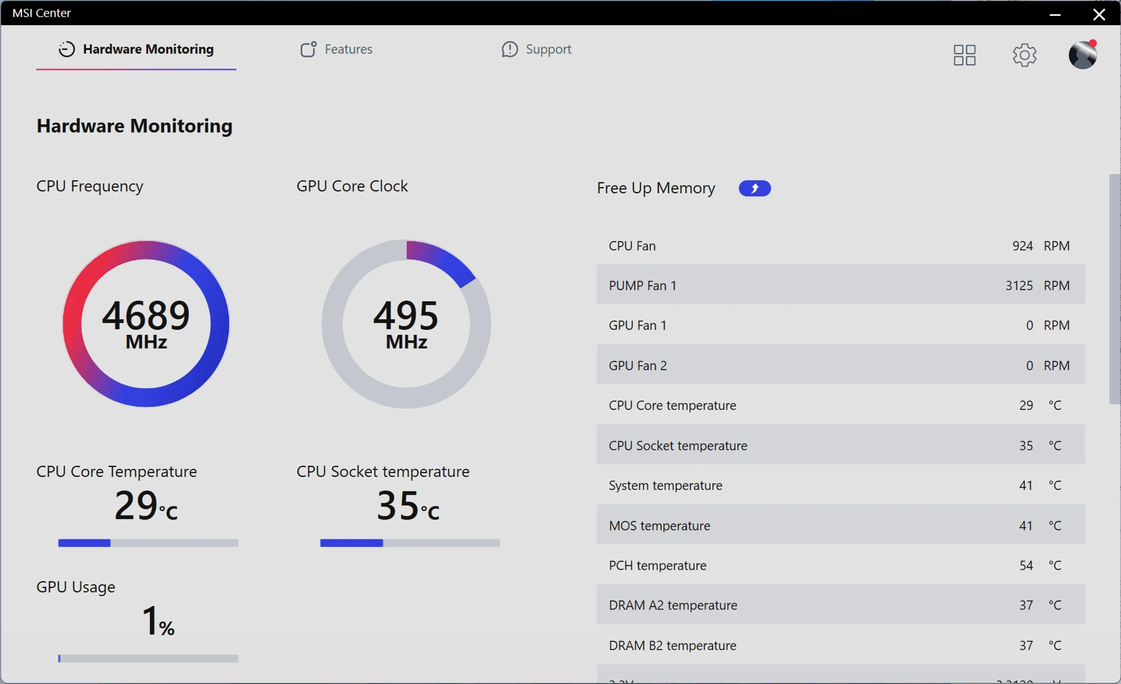Click the CPU Socket temperature bar

click(410, 543)
